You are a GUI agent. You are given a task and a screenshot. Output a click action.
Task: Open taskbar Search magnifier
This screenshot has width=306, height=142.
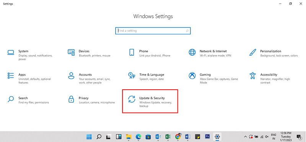point(99,137)
